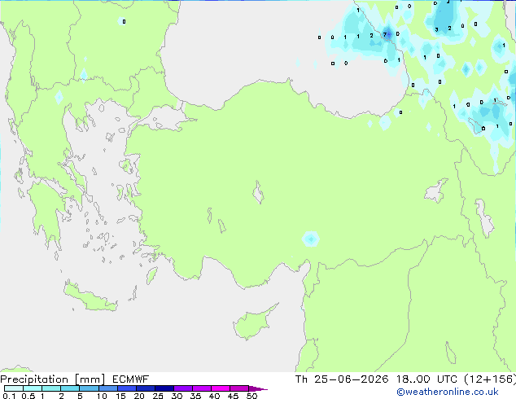Click the '(12+156)' run offset text
516x399 pixels.
coord(490,379)
